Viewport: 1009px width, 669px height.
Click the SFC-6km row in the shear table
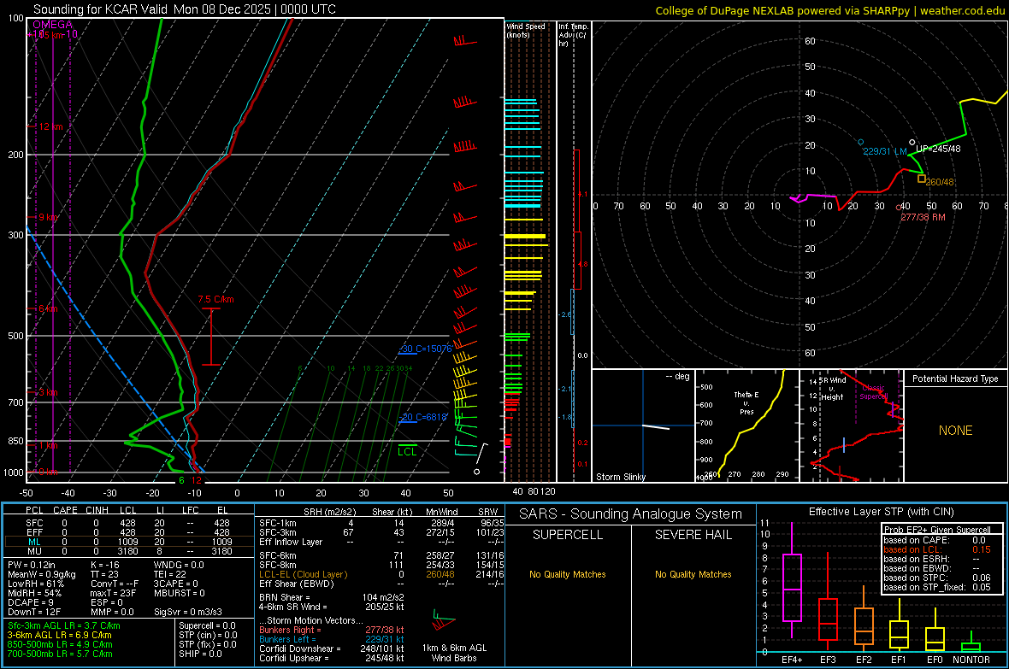(381, 555)
